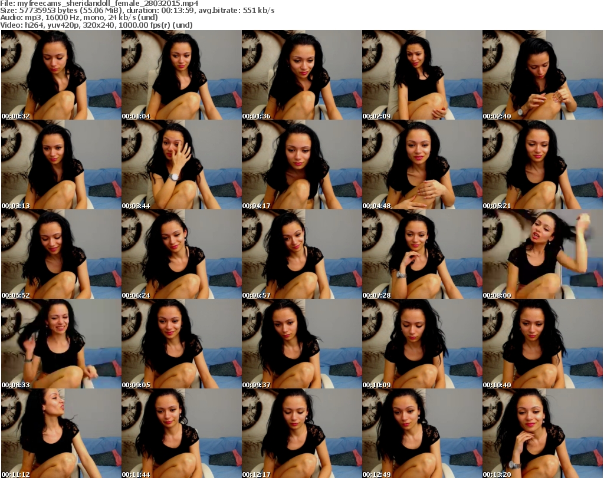Open the thumbnail at 00:03:44
604x478 pixels.
(x=182, y=164)
